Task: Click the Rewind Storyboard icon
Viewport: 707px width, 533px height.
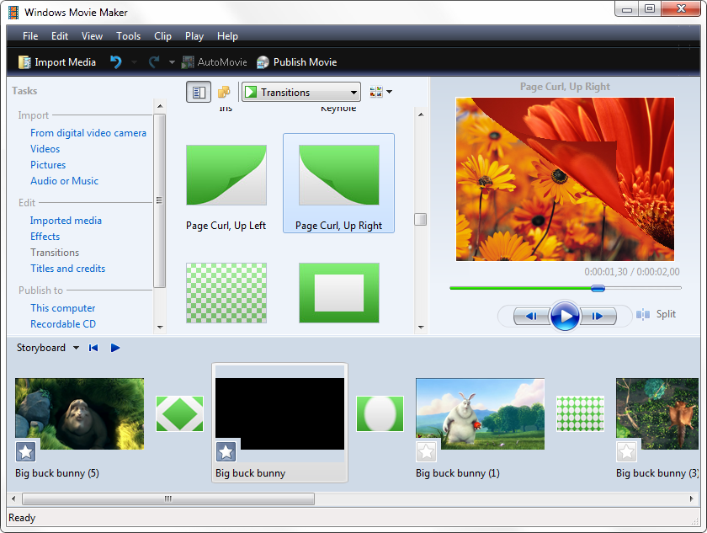Action: pos(93,348)
